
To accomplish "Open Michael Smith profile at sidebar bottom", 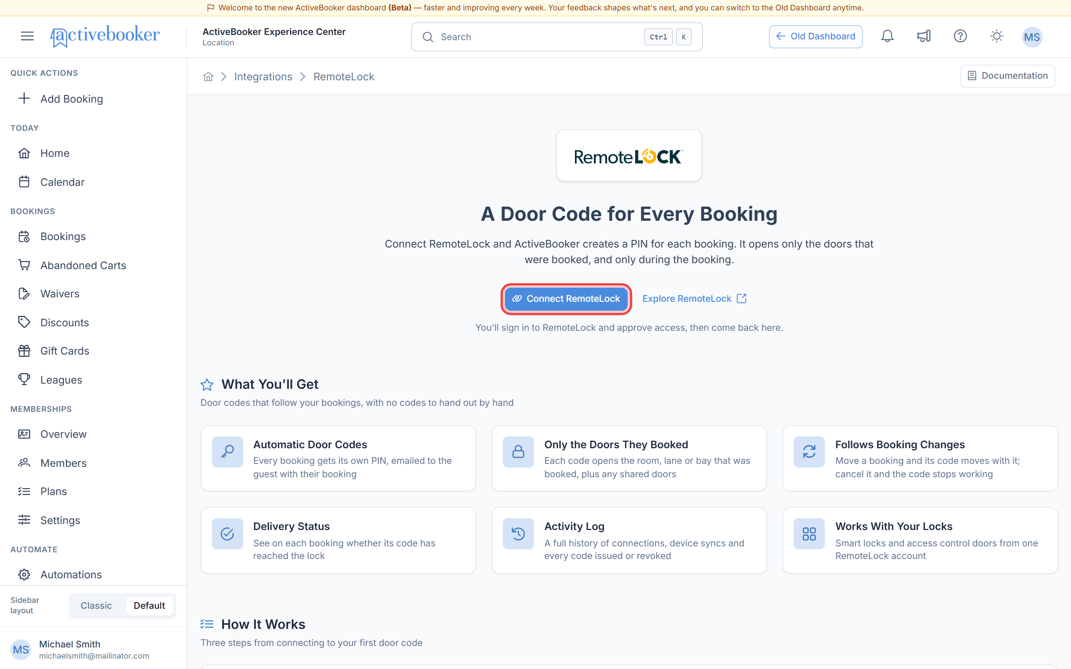I will pyautogui.click(x=93, y=649).
